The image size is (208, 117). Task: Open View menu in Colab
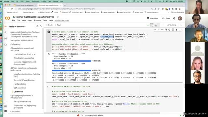(24, 20)
